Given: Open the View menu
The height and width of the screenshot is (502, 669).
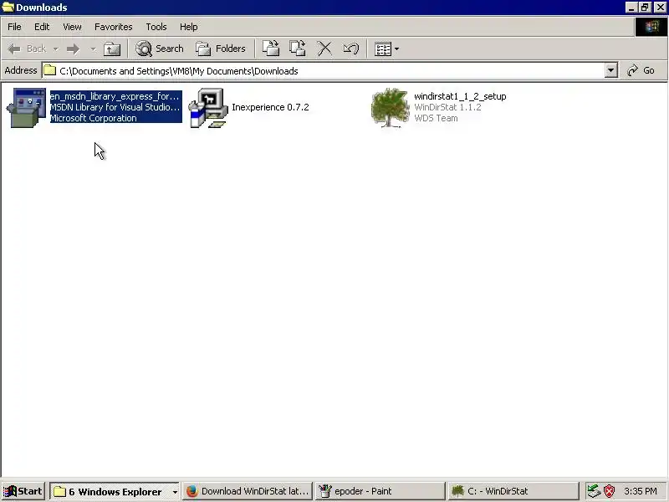Looking at the screenshot, I should (x=72, y=27).
